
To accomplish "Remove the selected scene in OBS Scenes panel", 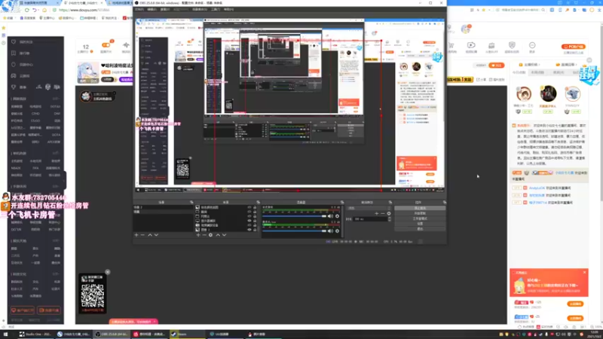I will point(142,235).
